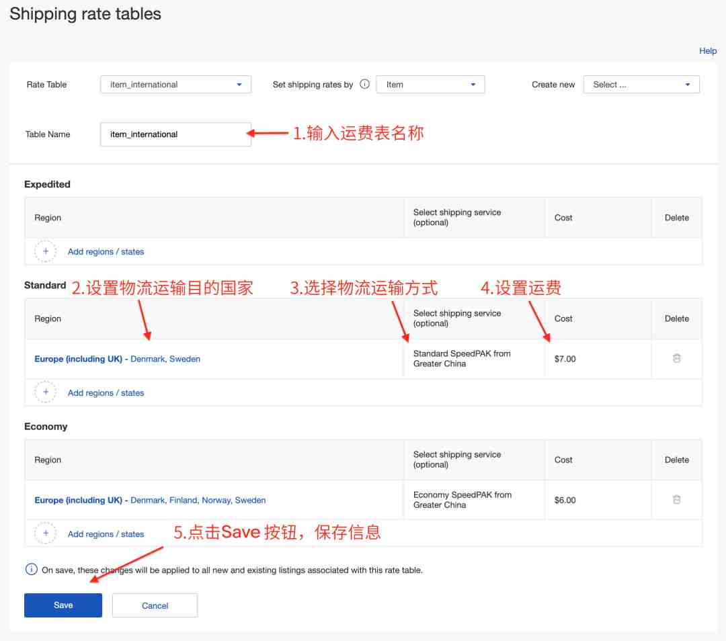The height and width of the screenshot is (641, 726).
Task: Delete the Standard SpeedPAK row via trash icon
Action: (676, 358)
